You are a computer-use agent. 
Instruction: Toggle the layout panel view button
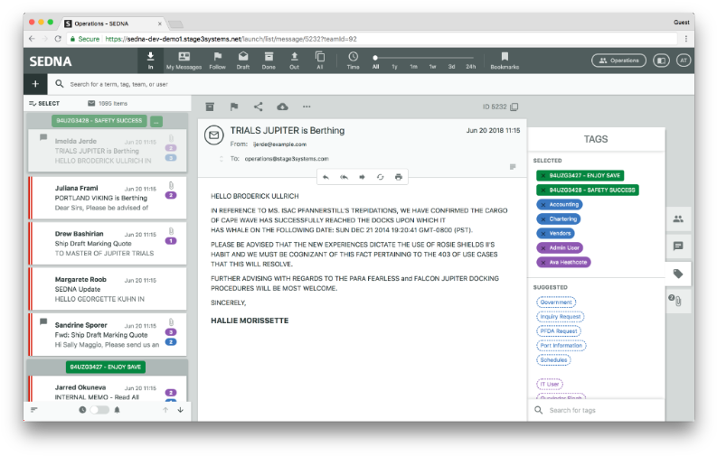point(661,60)
